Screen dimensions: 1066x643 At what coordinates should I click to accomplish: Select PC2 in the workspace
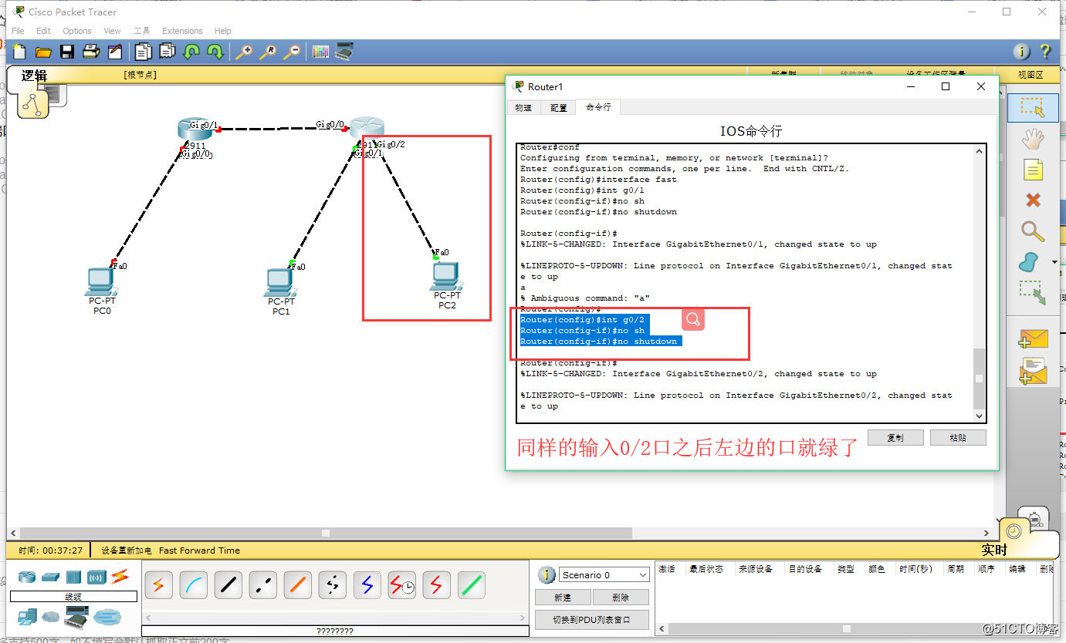click(x=445, y=276)
